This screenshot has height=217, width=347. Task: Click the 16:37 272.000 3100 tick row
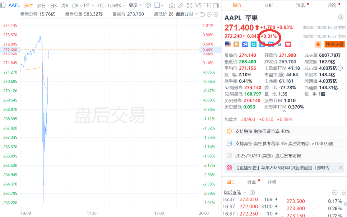(x=250, y=206)
